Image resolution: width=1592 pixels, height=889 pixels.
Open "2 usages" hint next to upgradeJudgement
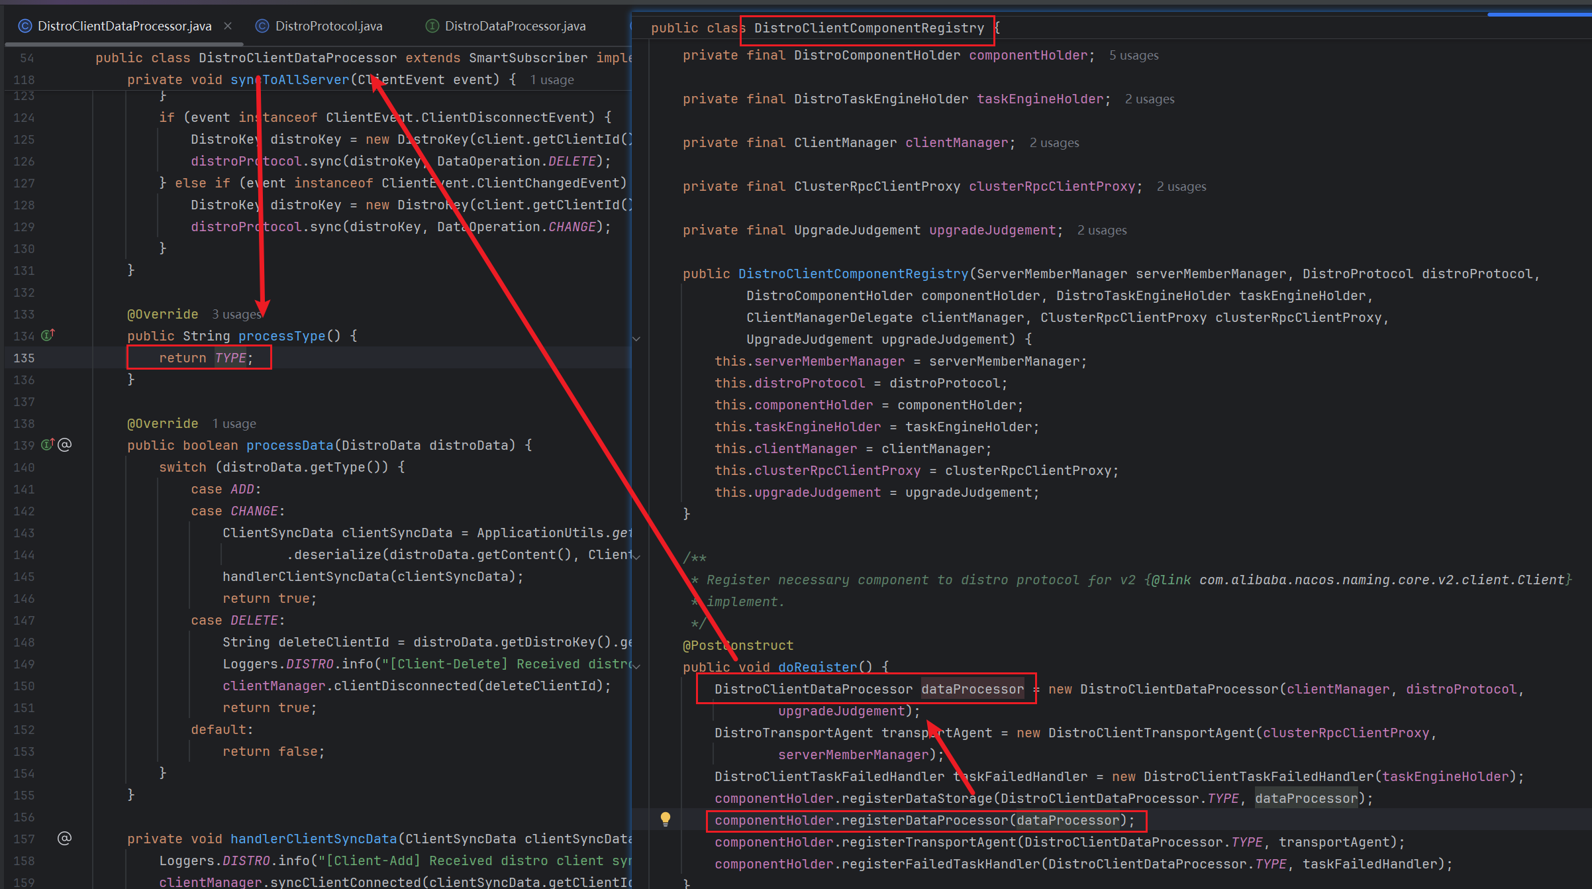click(x=1102, y=230)
